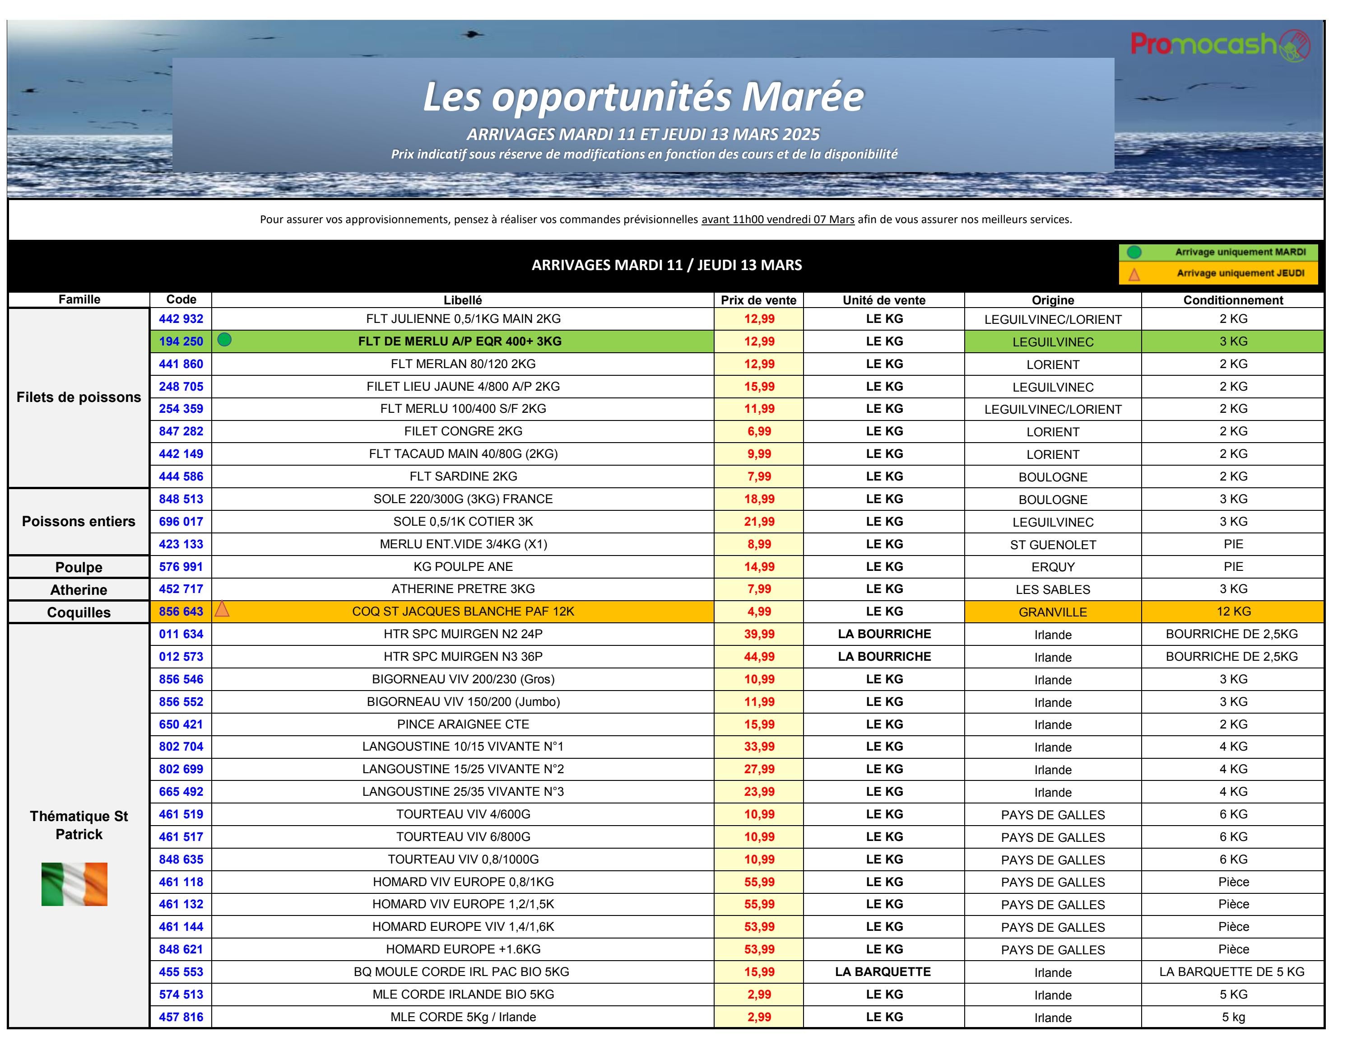This screenshot has height=1046, width=1352.
Task: Click the orange triangle on the COQ ST JACQUES row
Action: pyautogui.click(x=222, y=609)
